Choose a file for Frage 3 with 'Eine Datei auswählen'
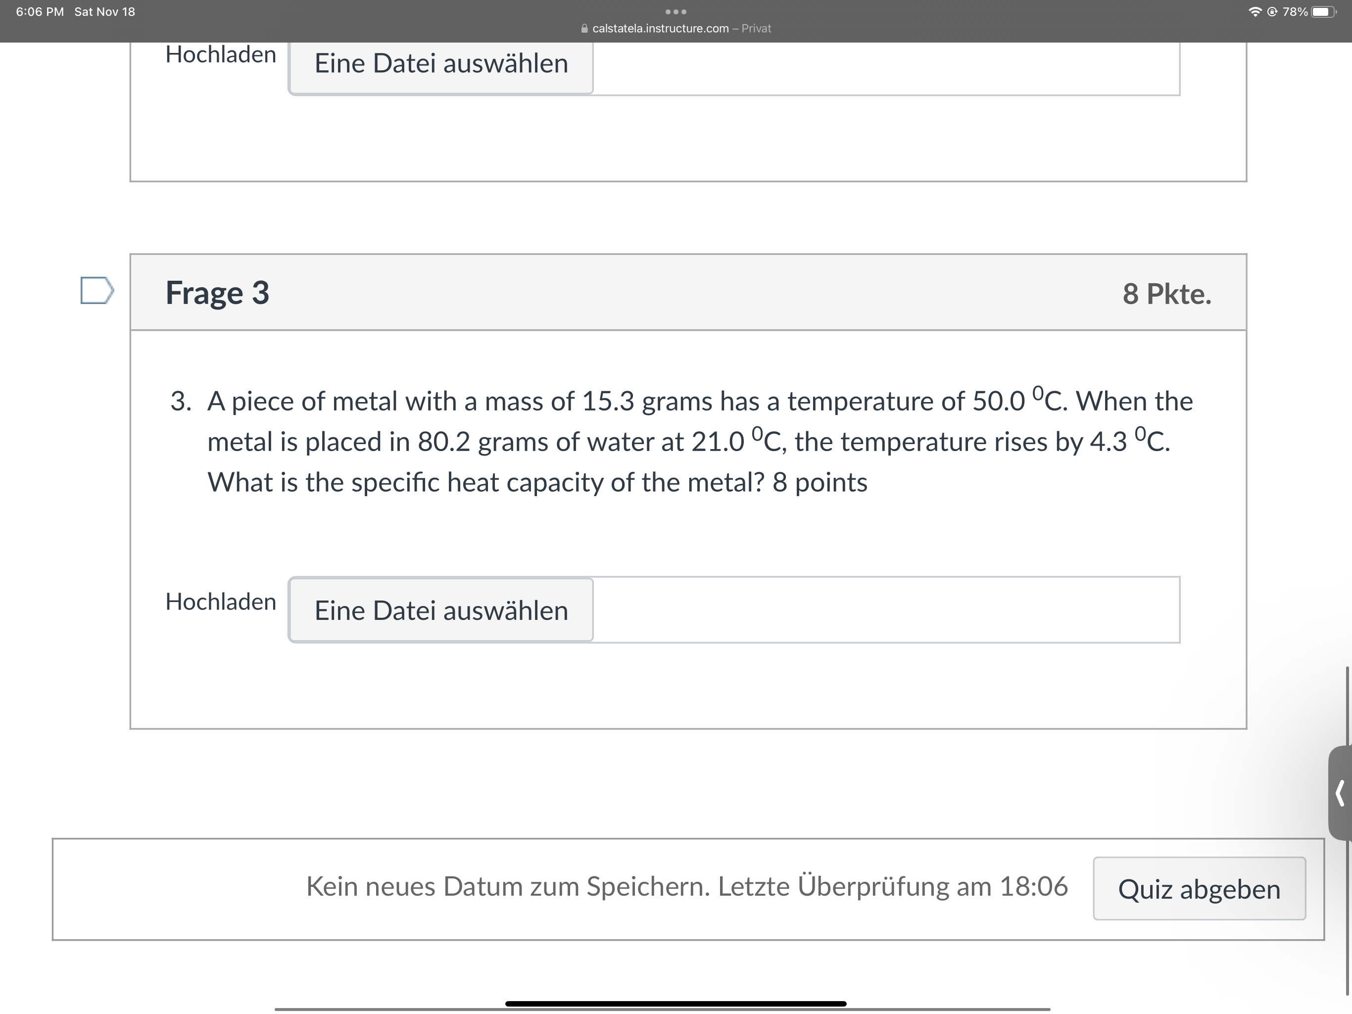 [440, 610]
